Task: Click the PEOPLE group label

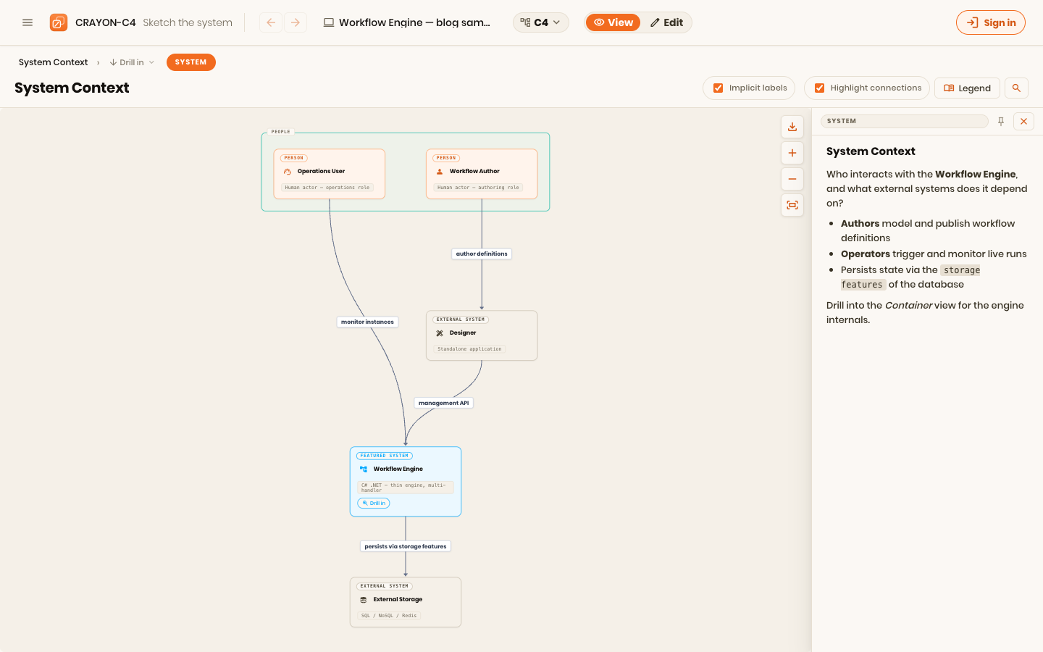Action: click(281, 132)
